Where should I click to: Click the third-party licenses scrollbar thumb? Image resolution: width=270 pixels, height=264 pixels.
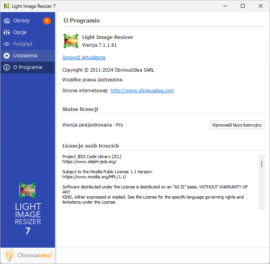point(262,164)
